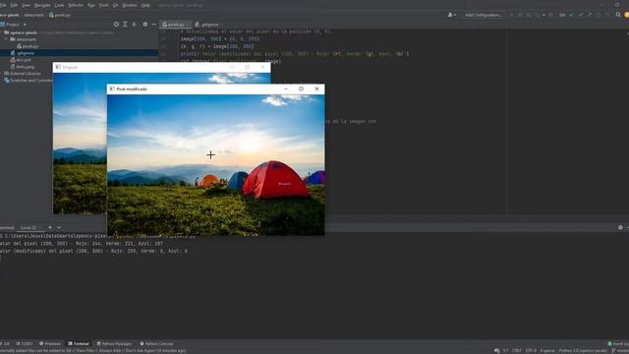Open the Run menu
The height and width of the screenshot is (354, 629).
point(91,5)
